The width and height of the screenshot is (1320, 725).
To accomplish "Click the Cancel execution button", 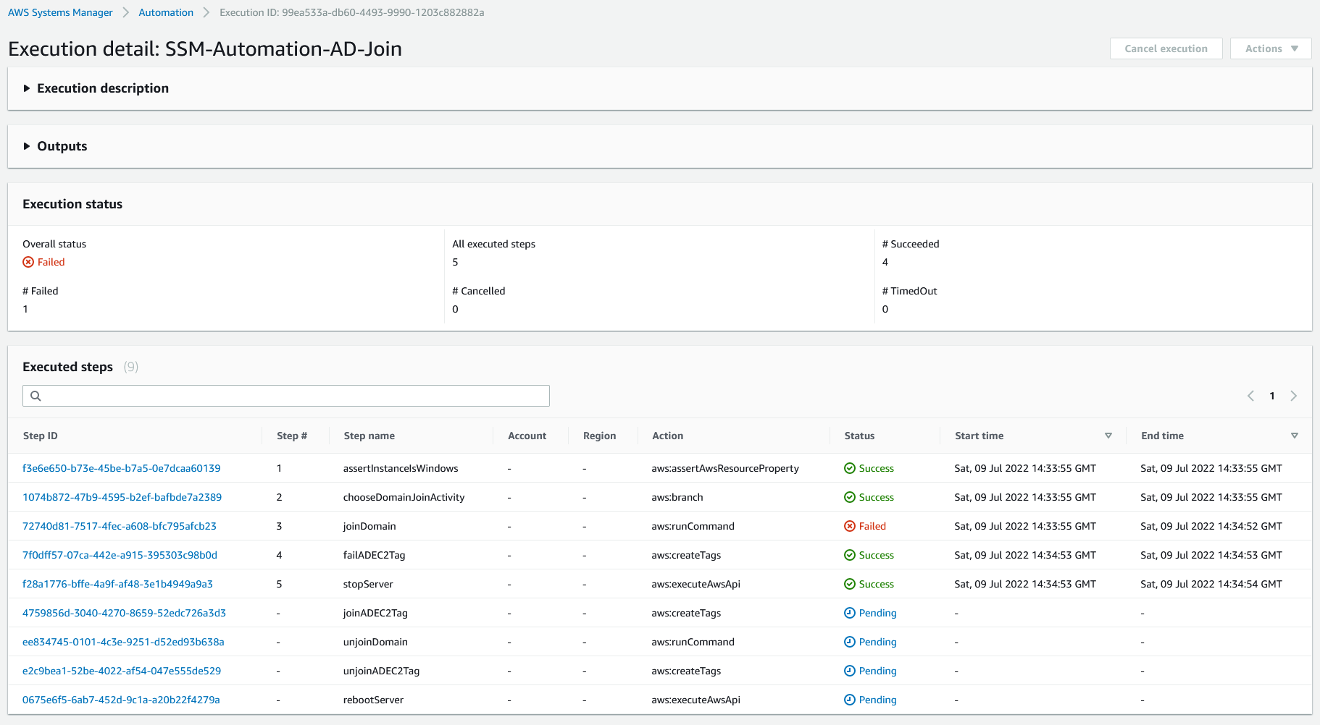I will click(1166, 48).
